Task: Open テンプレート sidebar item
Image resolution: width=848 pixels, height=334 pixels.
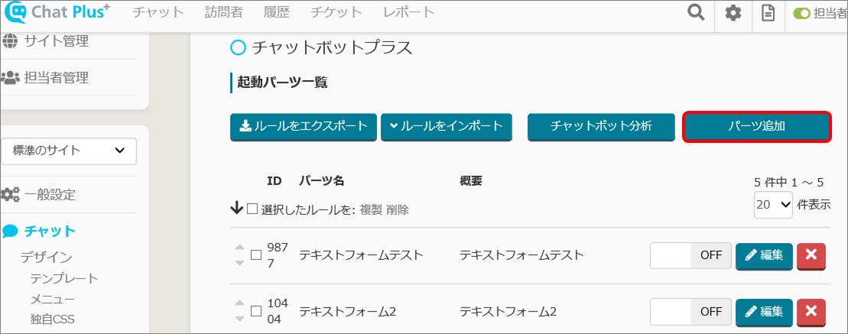Action: (x=64, y=278)
